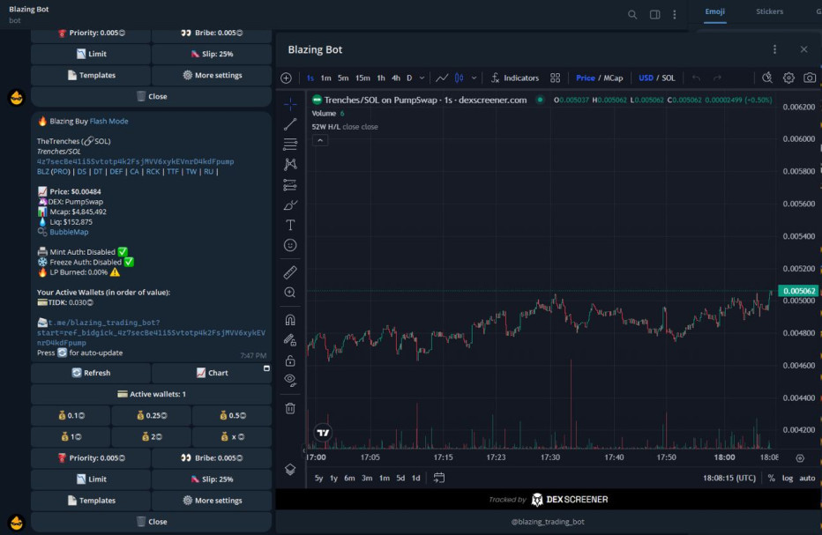Set range to 5d
The width and height of the screenshot is (822, 535).
pos(400,478)
